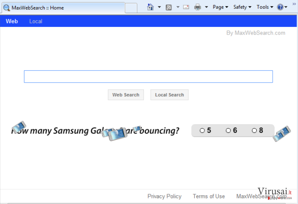
Task: Click the Home icon in toolbar
Action: (151, 7)
